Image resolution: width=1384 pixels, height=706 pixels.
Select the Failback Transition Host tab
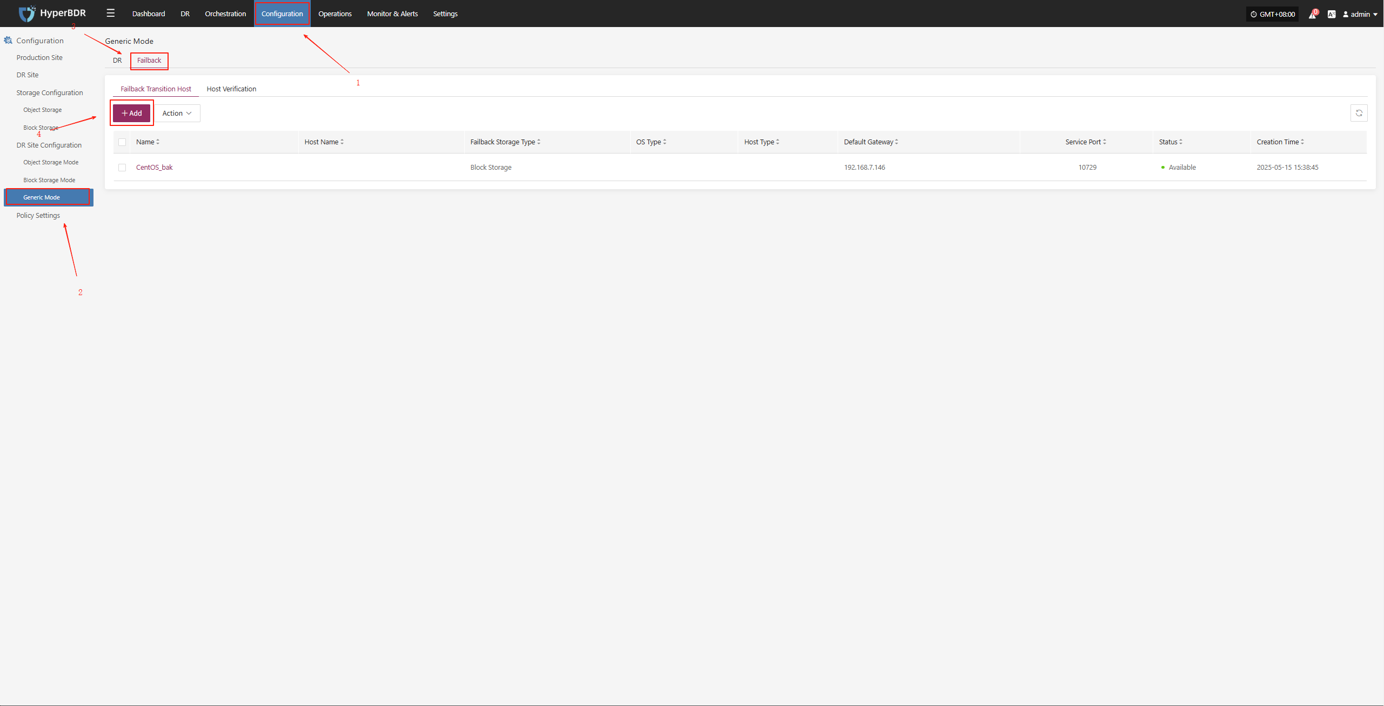tap(156, 89)
